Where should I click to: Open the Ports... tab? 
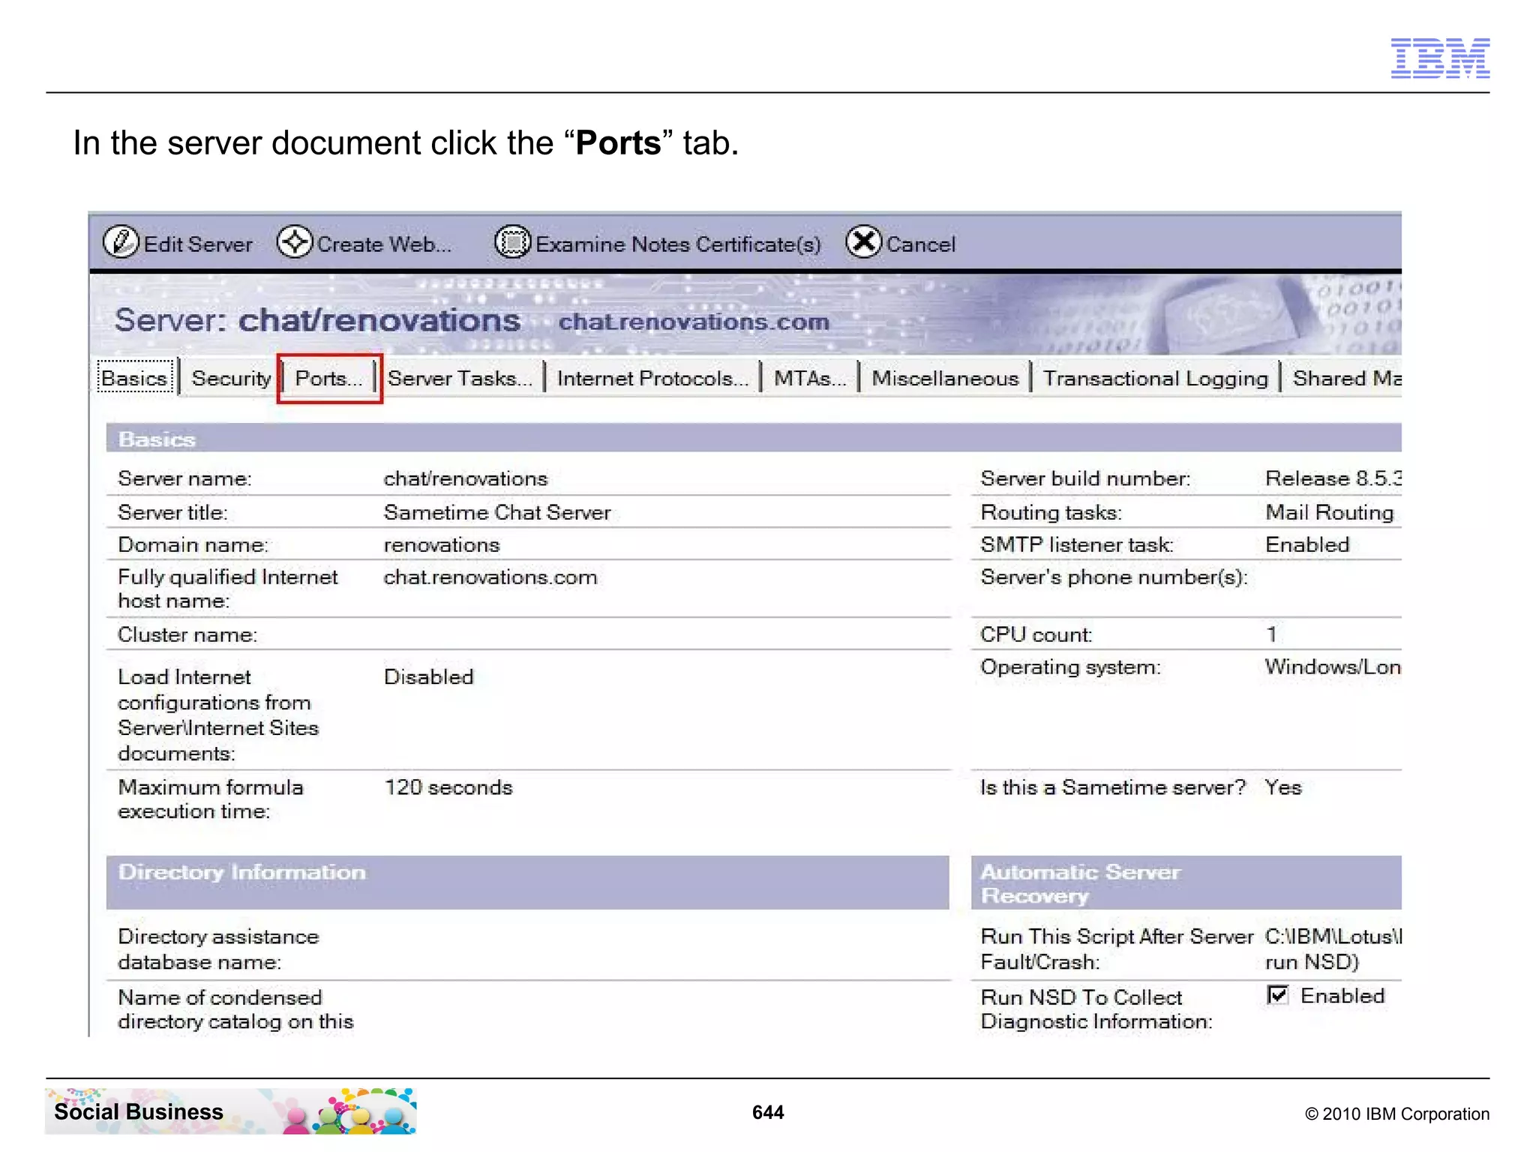(x=329, y=378)
